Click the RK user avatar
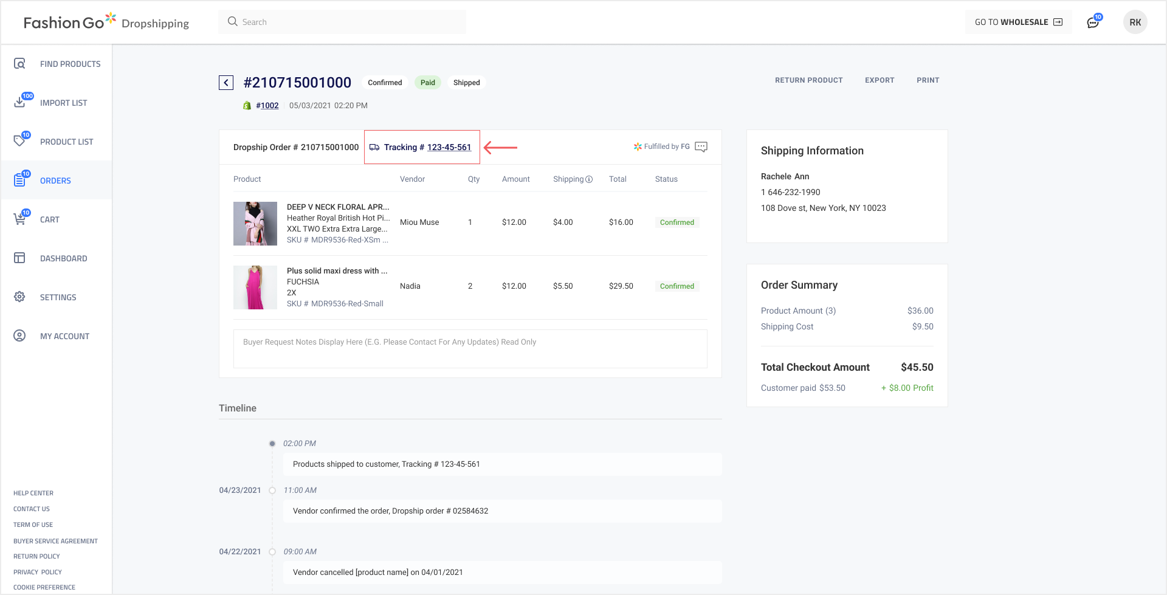Screen dimensions: 1167x595 point(1135,22)
